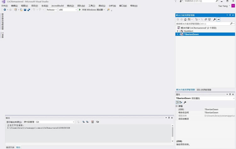Click the (名称) property value TiberianDawn
The width and height of the screenshot is (236, 149).
211,109
